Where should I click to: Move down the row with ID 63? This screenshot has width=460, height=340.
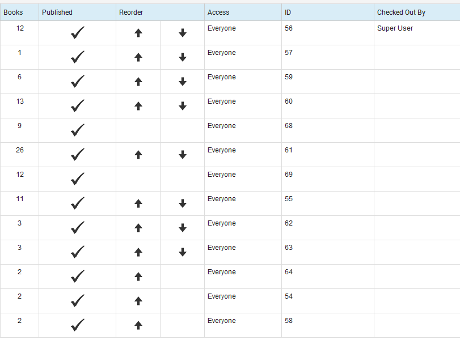183,252
